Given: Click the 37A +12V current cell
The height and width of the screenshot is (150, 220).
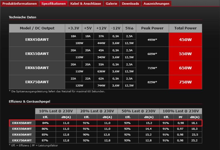Looking at the screenshot, I should point(101,36).
